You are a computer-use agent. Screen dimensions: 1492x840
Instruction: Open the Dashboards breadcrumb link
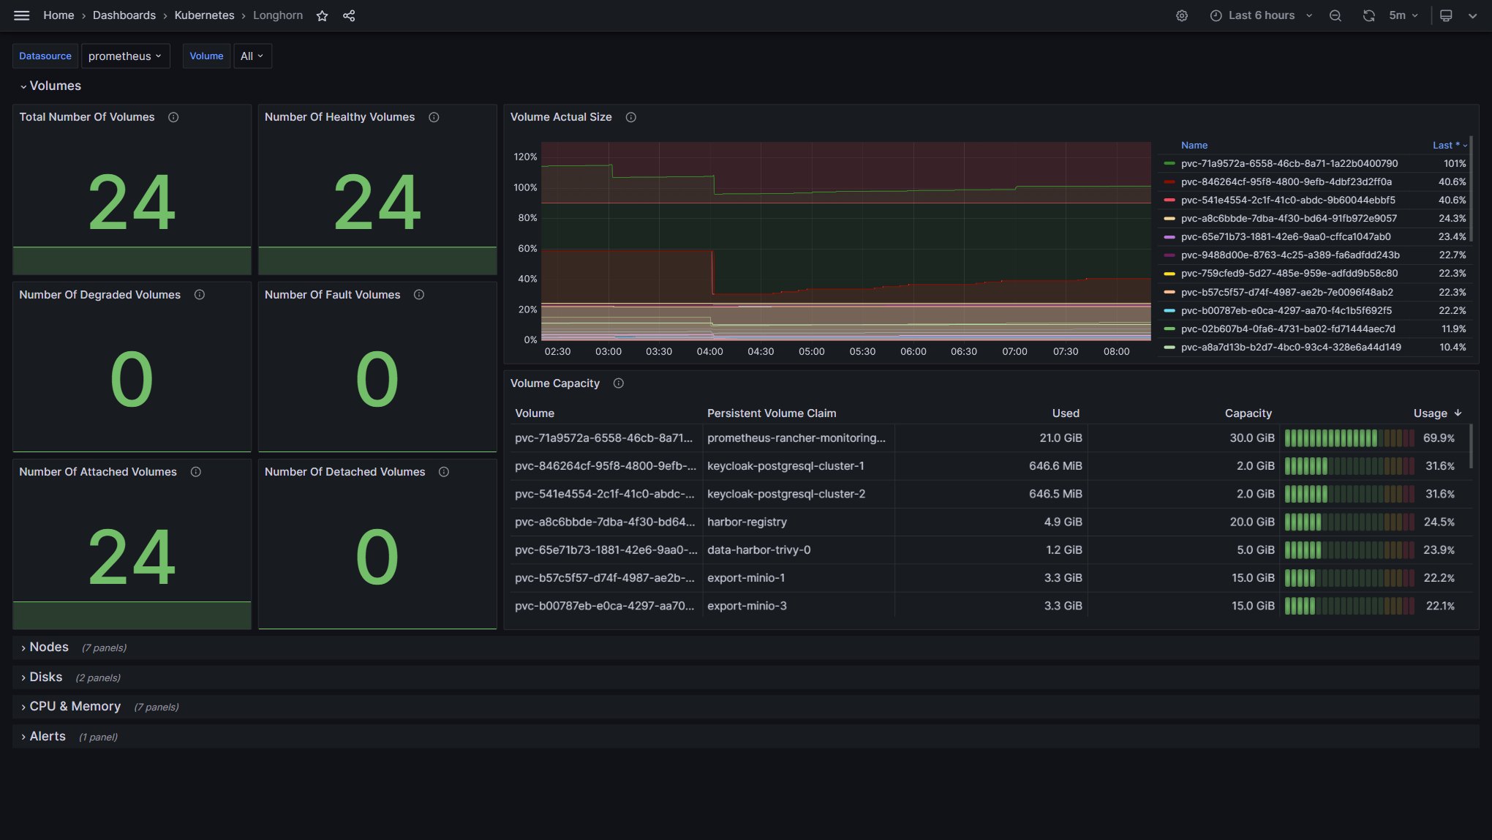click(124, 15)
